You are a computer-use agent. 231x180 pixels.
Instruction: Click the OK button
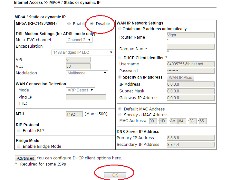point(115,175)
